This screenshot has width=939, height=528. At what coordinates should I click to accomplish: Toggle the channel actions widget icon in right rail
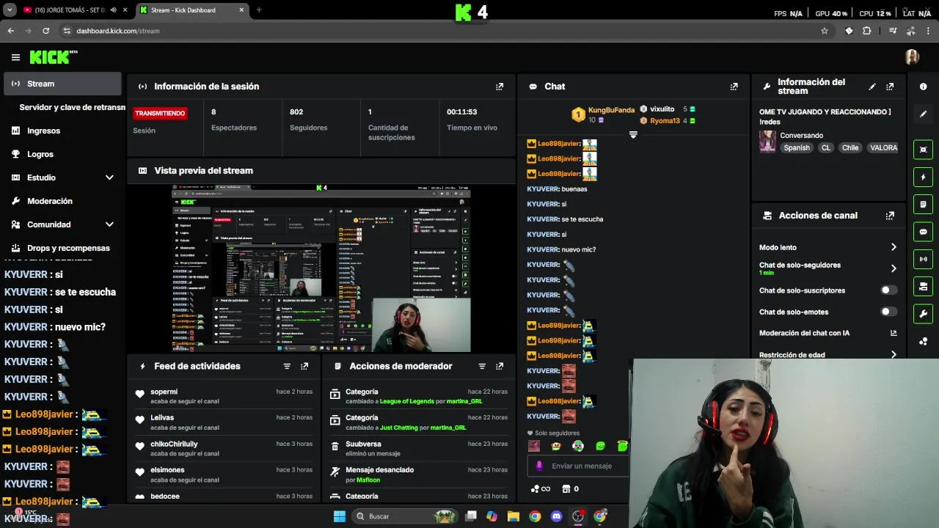[923, 286]
